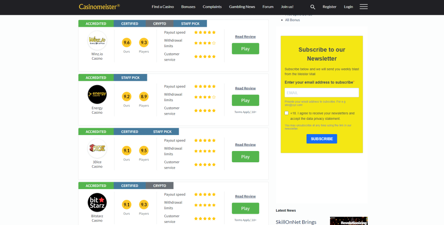The image size is (444, 225).
Task: Click the Register link
Action: click(330, 7)
